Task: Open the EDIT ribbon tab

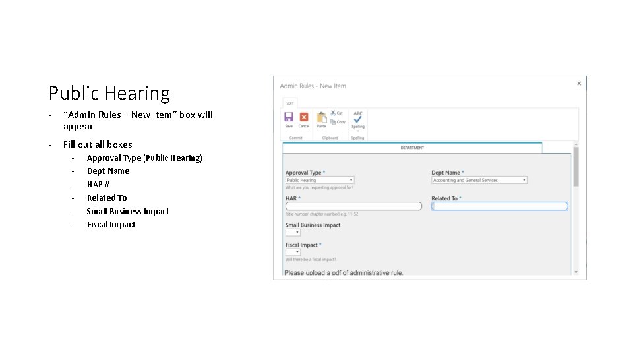Action: (x=290, y=104)
